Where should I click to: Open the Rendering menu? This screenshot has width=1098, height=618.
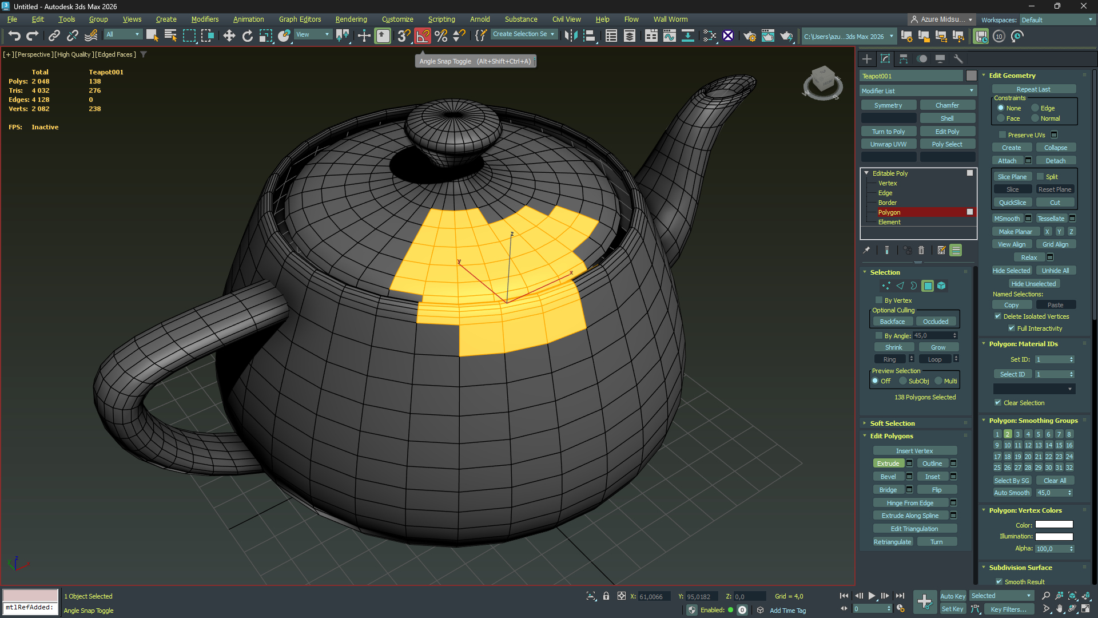[351, 19]
